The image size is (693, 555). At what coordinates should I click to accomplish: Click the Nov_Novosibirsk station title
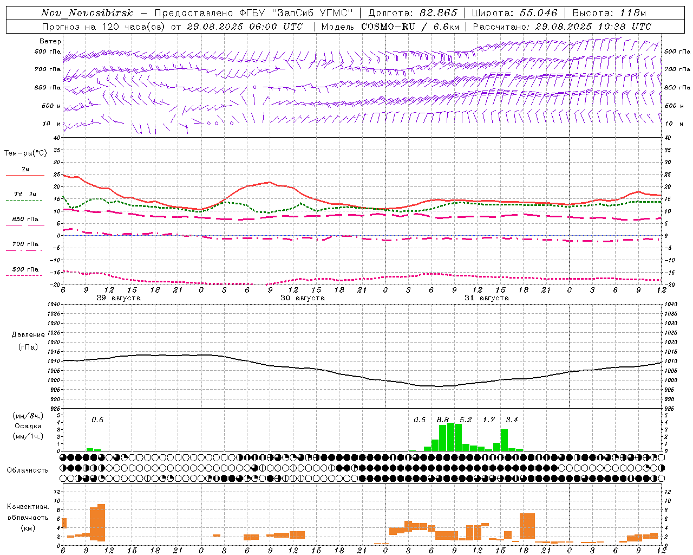87,13
